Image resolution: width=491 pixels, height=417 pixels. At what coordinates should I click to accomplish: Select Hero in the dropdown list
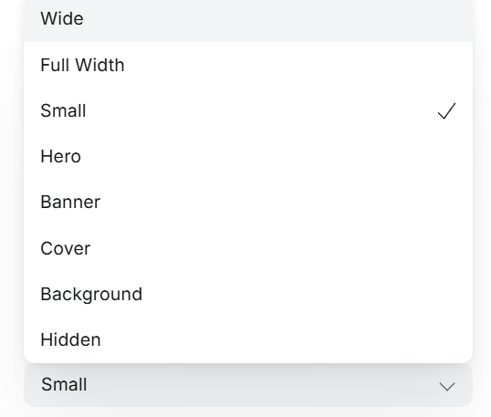click(x=248, y=157)
